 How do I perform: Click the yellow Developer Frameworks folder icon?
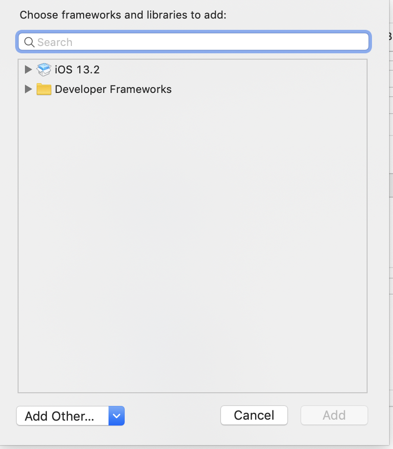[x=44, y=89]
